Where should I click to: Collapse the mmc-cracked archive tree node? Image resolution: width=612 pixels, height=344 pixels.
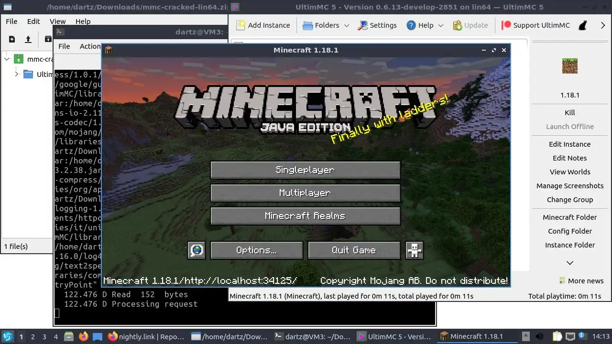[x=7, y=59]
